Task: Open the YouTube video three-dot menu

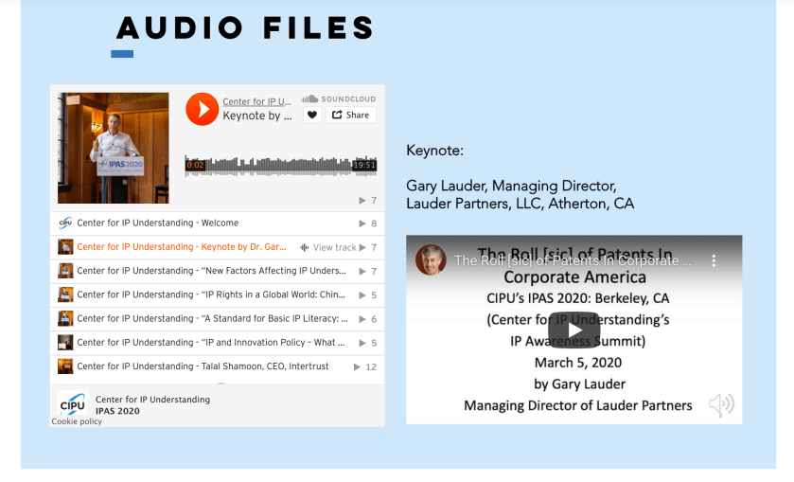Action: point(715,260)
